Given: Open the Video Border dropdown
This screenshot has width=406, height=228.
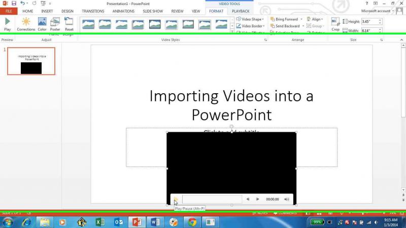Looking at the screenshot, I should point(250,26).
